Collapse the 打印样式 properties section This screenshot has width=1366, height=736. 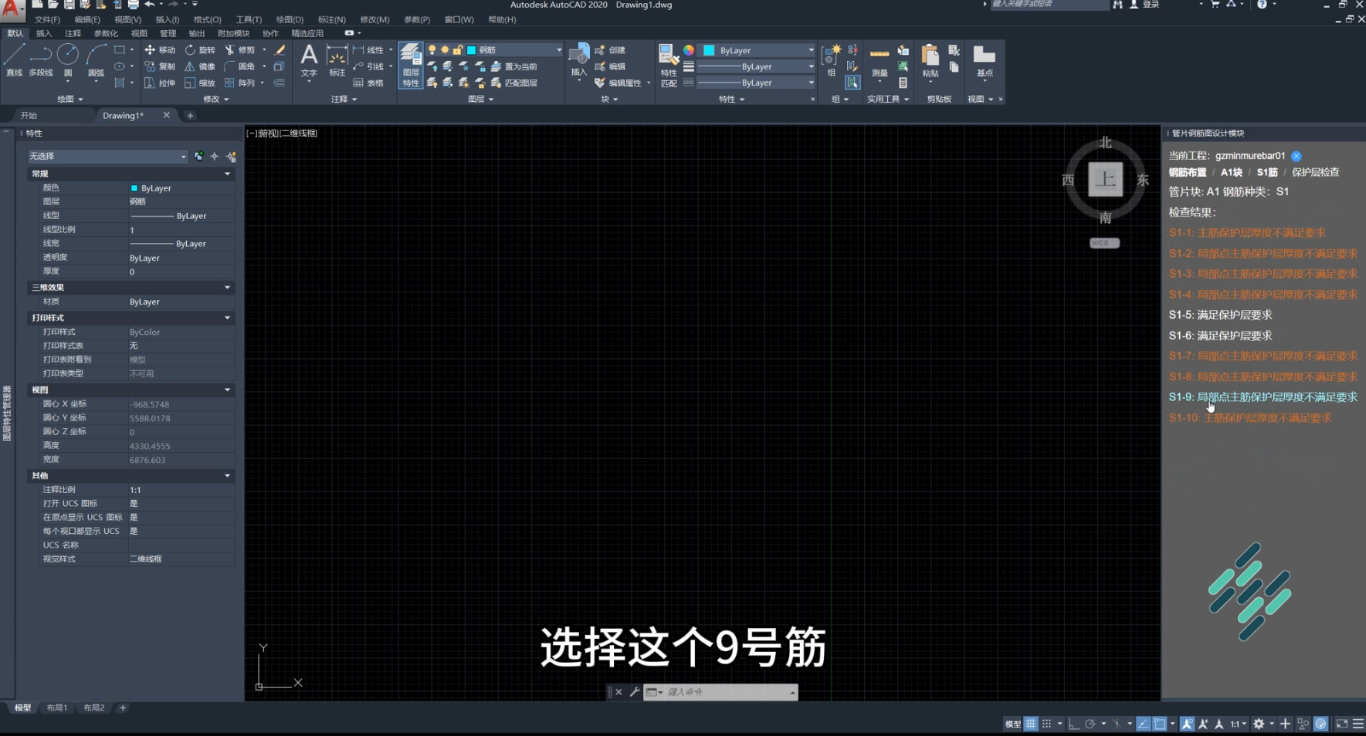[227, 318]
